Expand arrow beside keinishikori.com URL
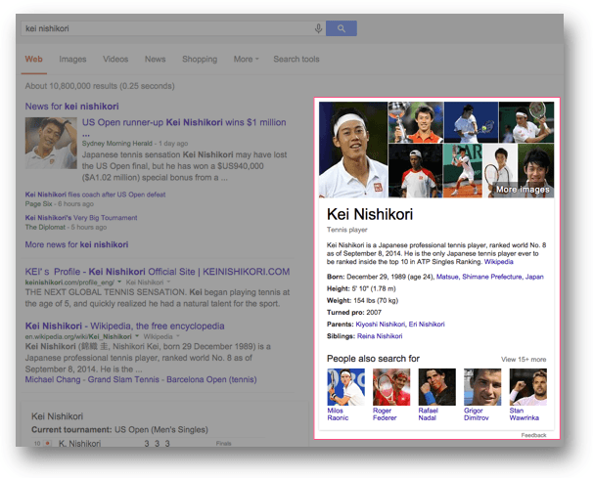The width and height of the screenshot is (593, 478). coord(119,282)
